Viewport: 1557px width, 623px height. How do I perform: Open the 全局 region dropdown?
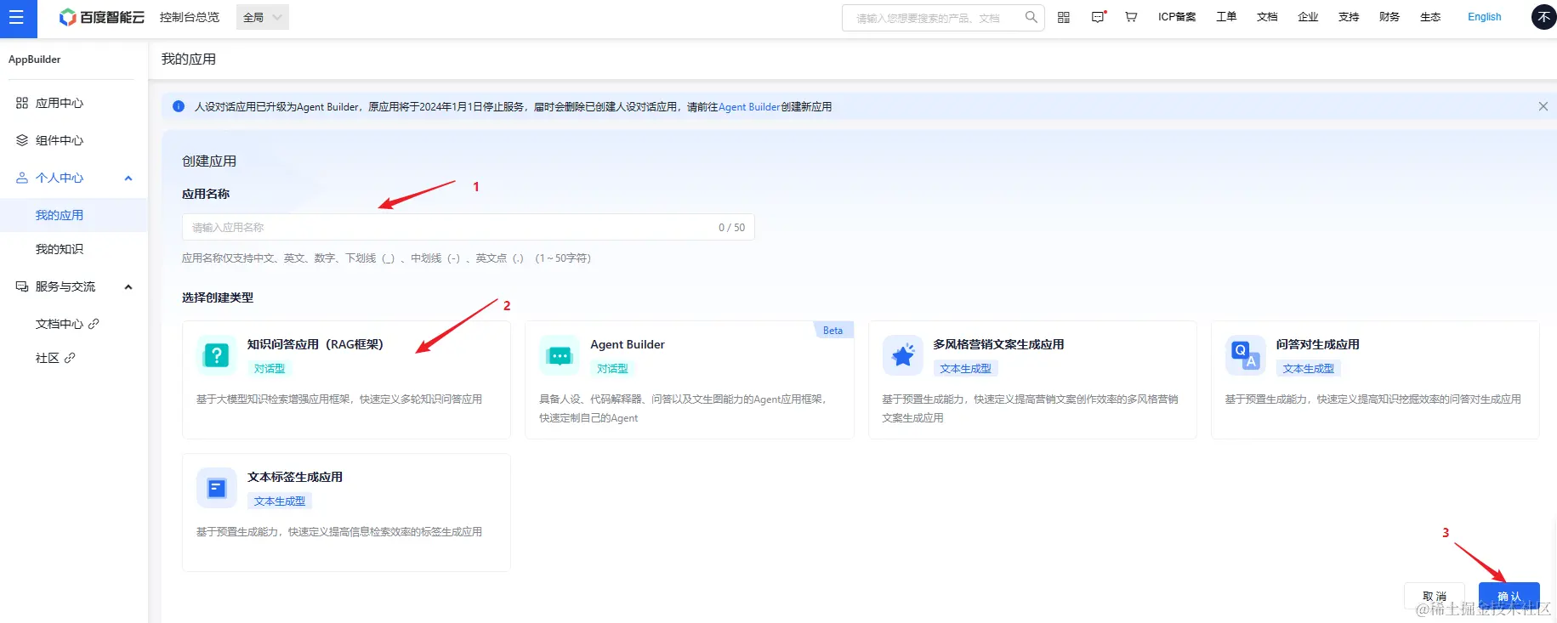[x=263, y=17]
